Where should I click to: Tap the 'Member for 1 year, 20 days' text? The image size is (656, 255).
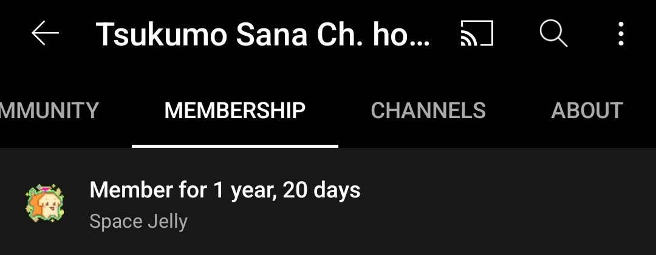(x=225, y=190)
